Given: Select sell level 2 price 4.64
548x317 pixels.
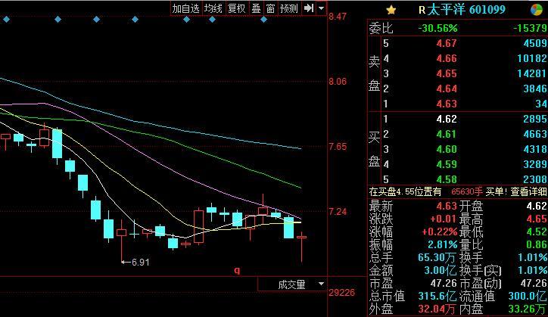Looking at the screenshot, I should (447, 89).
